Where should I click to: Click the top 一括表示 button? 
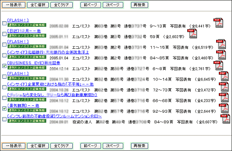tap(14, 5)
